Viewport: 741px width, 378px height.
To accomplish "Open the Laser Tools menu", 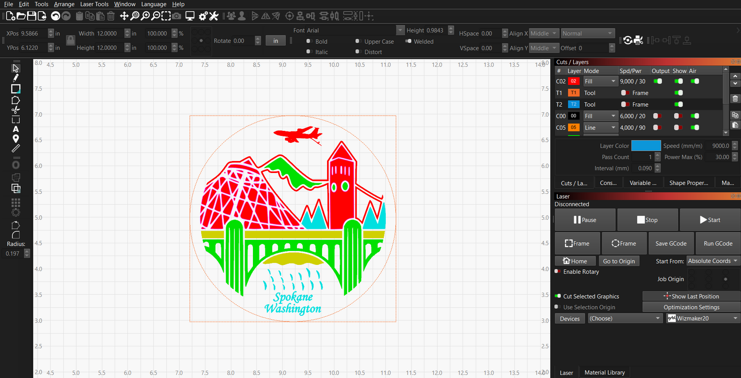I will (94, 4).
